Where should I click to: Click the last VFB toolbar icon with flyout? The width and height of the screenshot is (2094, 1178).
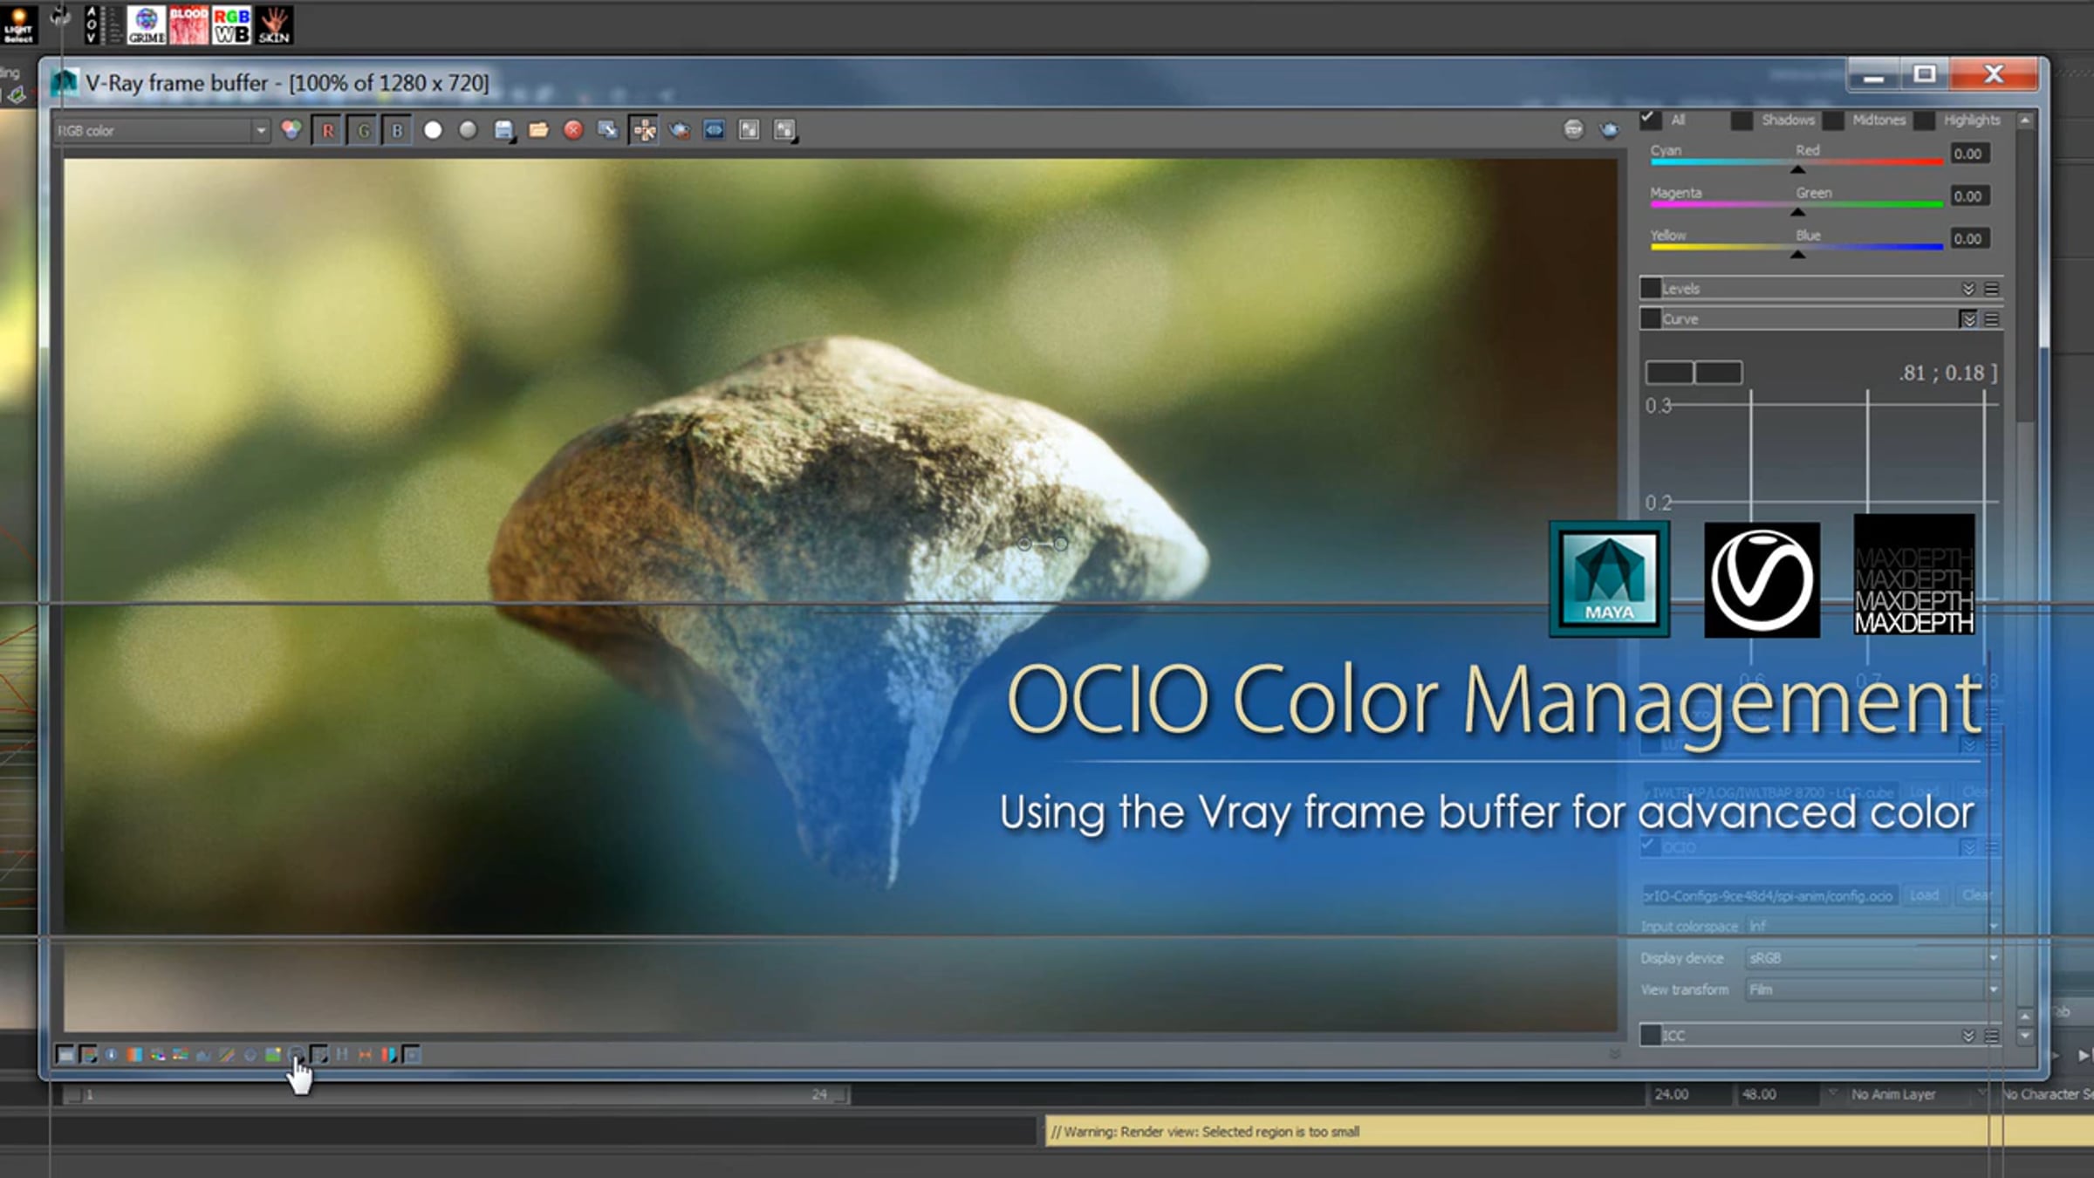point(784,130)
